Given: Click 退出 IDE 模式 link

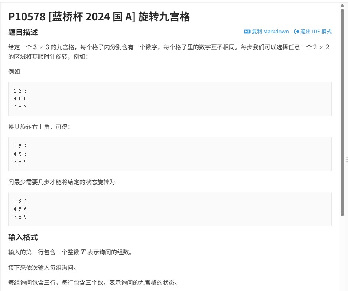Looking at the screenshot, I should click(313, 32).
